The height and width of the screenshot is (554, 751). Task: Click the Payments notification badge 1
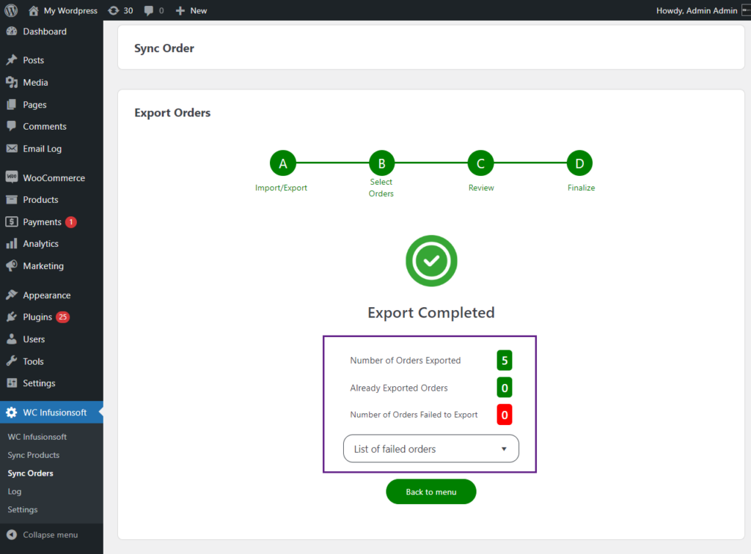pos(71,222)
